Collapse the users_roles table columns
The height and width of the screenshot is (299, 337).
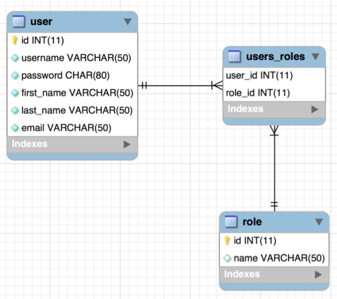pyautogui.click(x=315, y=57)
